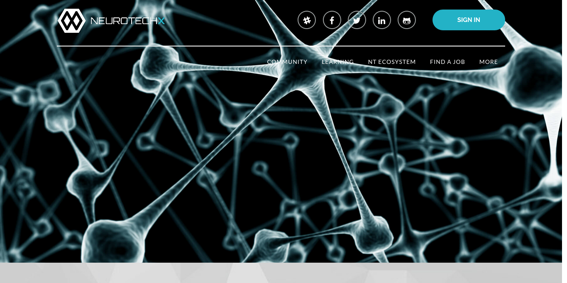Expand the MORE navigation dropdown
The image size is (567, 283).
point(489,62)
